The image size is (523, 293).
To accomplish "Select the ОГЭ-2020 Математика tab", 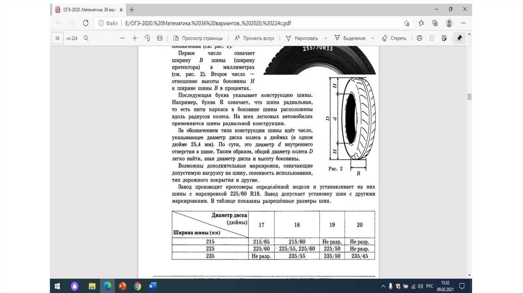I will tap(89, 10).
